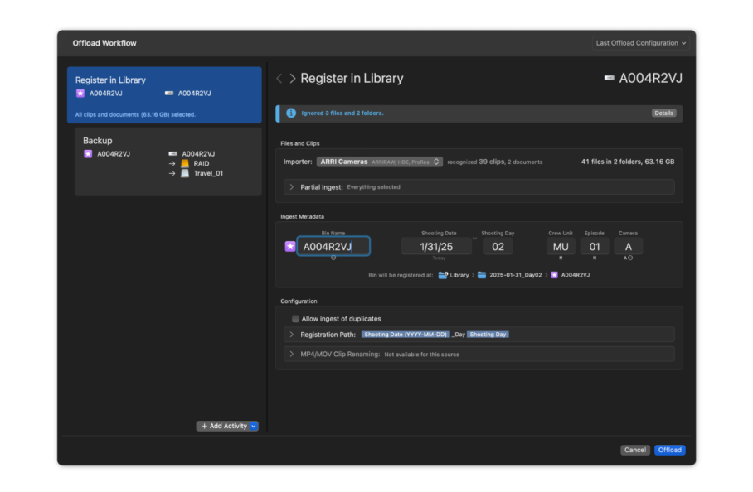Click the Episode field 01

tap(595, 247)
